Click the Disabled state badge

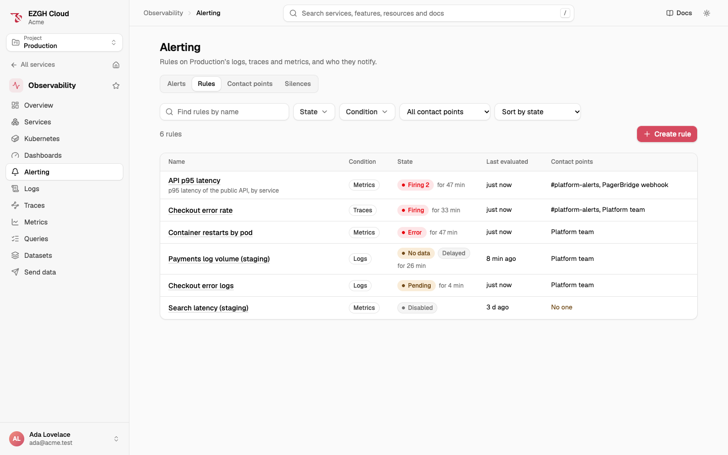coord(417,308)
